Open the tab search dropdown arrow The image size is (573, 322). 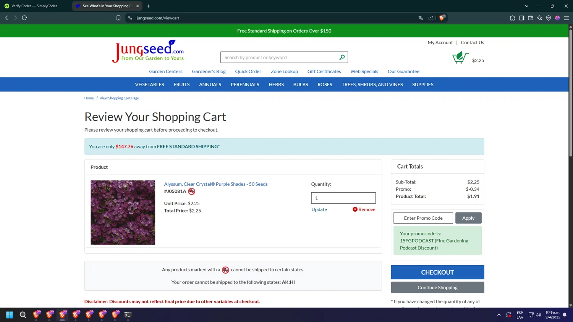coord(527,6)
